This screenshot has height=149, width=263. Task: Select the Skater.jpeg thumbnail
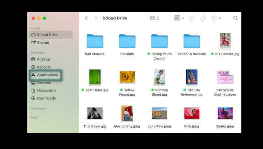click(225, 113)
